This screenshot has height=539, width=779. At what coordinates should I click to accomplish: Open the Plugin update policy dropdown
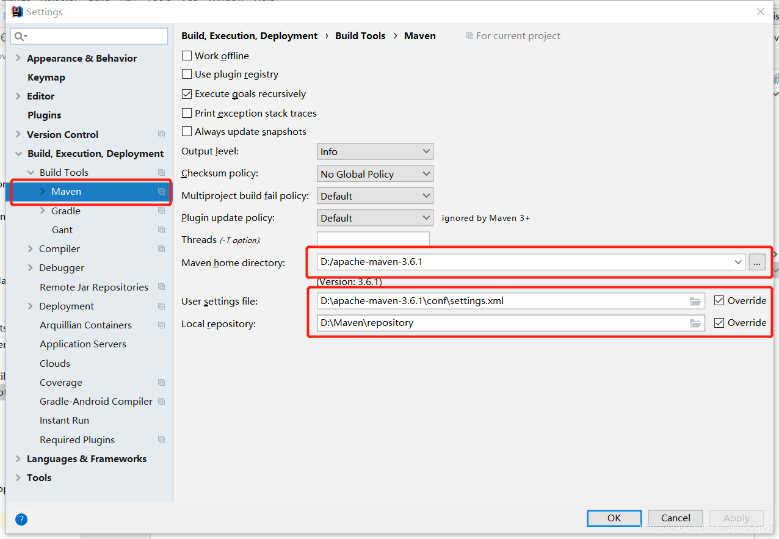click(x=375, y=218)
